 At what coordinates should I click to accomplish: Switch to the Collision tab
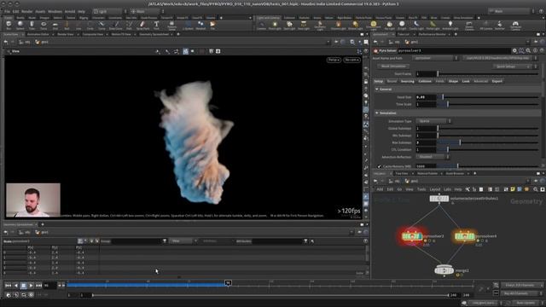(x=425, y=81)
